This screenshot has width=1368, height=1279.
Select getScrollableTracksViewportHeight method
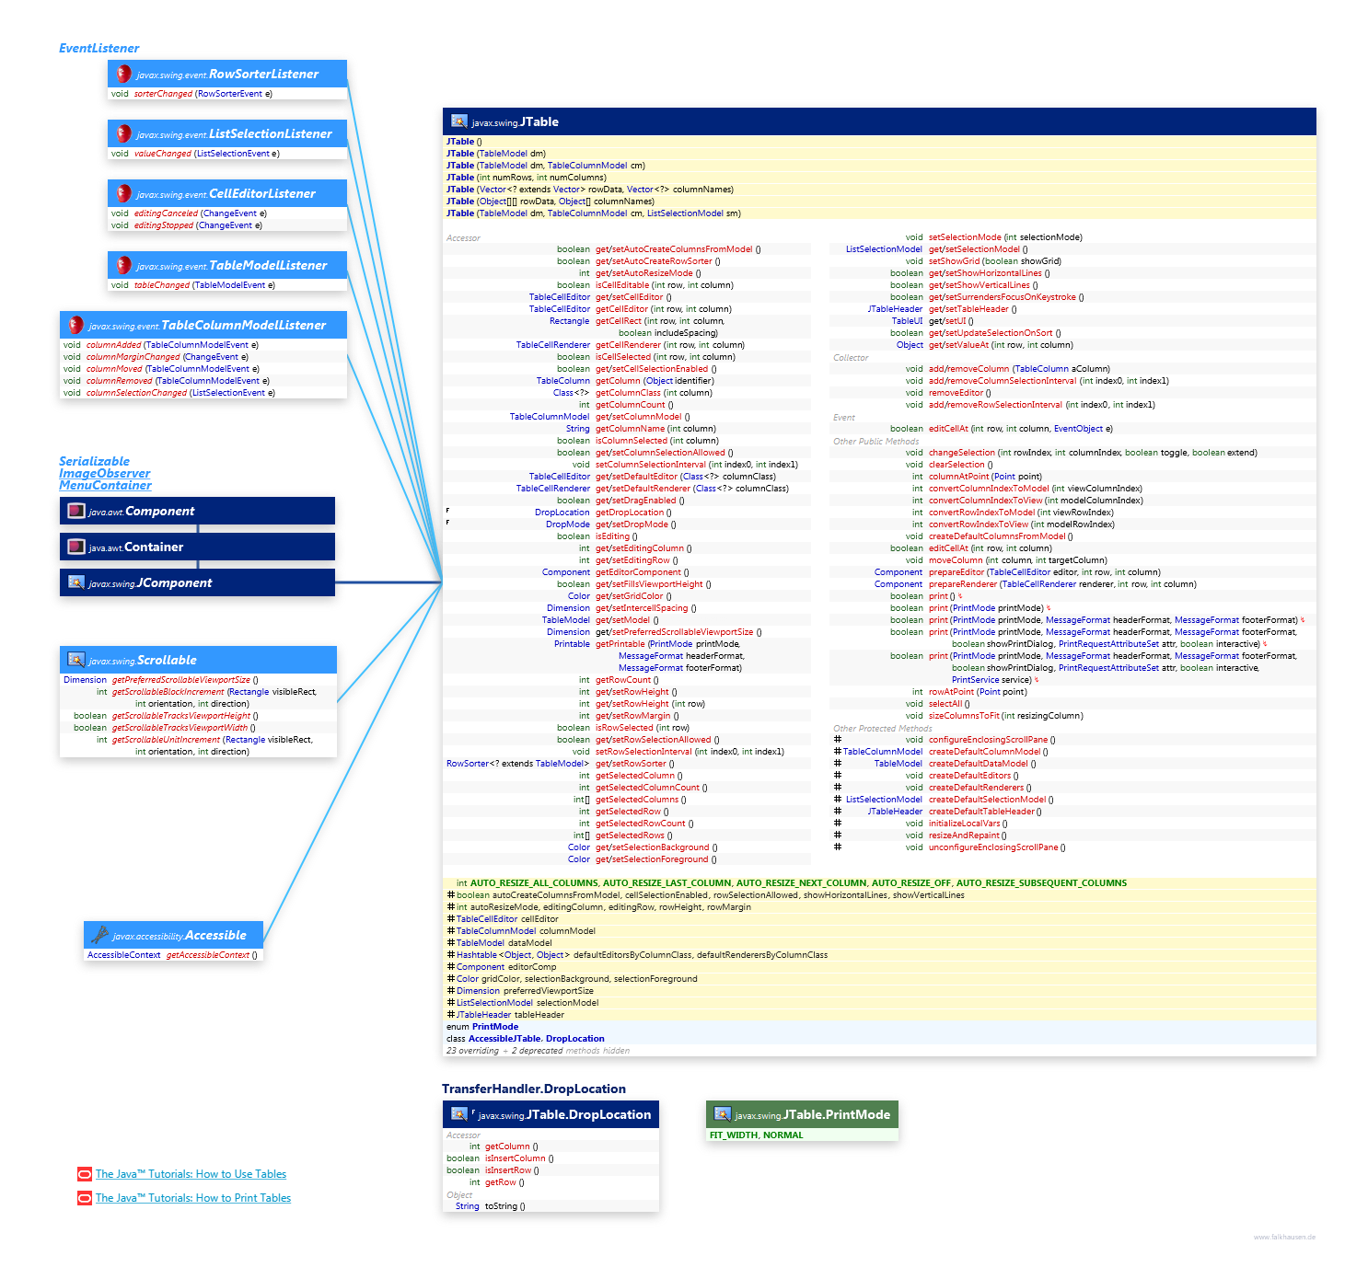(181, 716)
